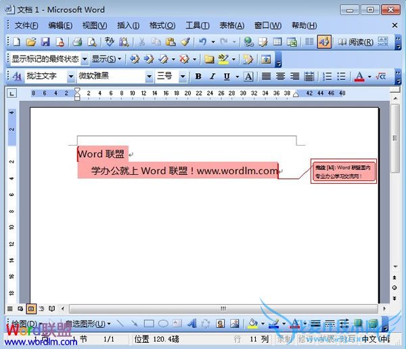
Task: Click the Highlight pen icon in Reviewing toolbar
Action: pyautogui.click(x=223, y=59)
